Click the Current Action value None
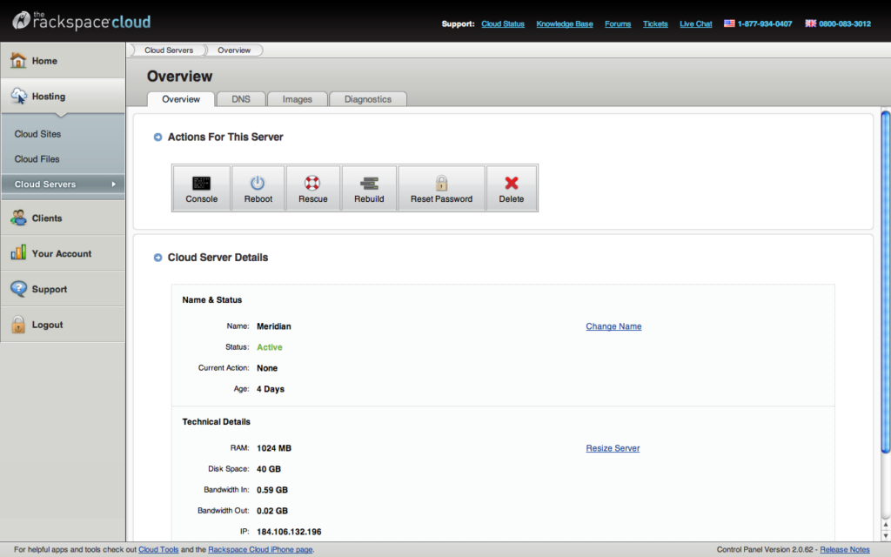The image size is (891, 557). point(267,368)
